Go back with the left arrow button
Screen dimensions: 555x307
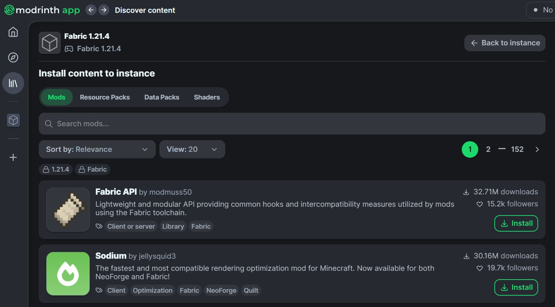(x=91, y=10)
